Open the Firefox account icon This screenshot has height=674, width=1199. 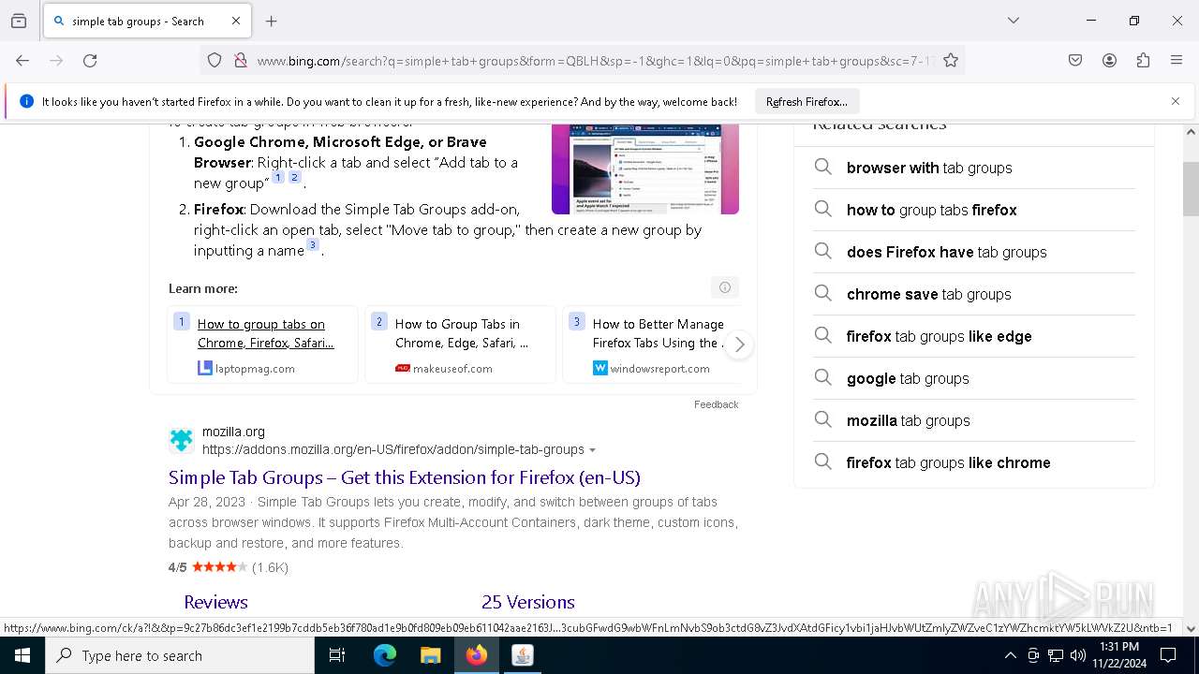[1109, 61]
